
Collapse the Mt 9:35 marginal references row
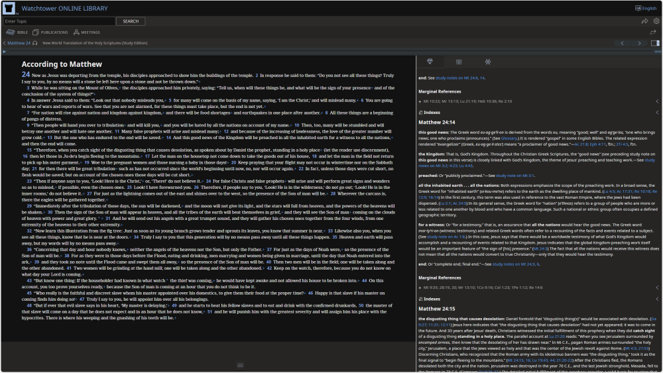tap(657, 288)
